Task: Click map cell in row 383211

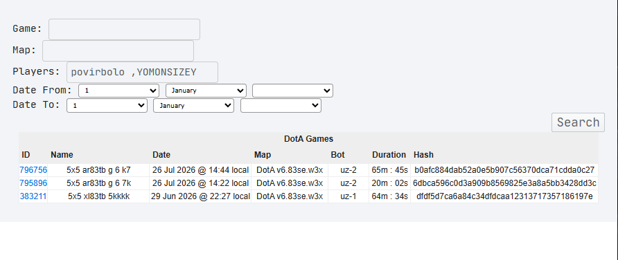Action: point(290,196)
